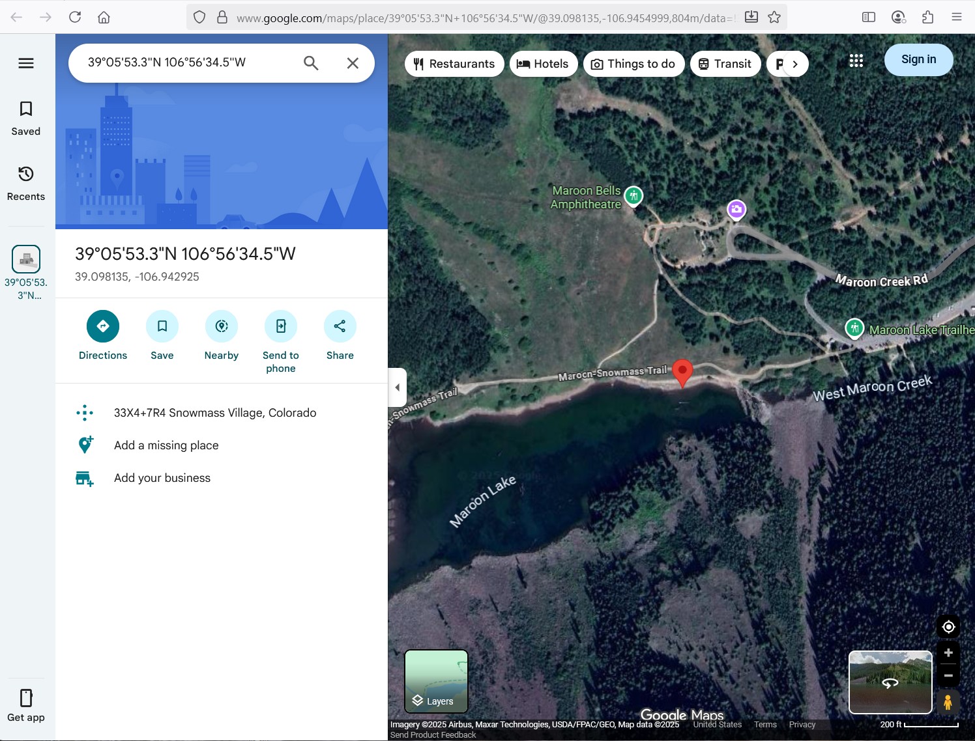
Task: Select the recent coordinates thumbnail in sidebar
Action: (26, 259)
